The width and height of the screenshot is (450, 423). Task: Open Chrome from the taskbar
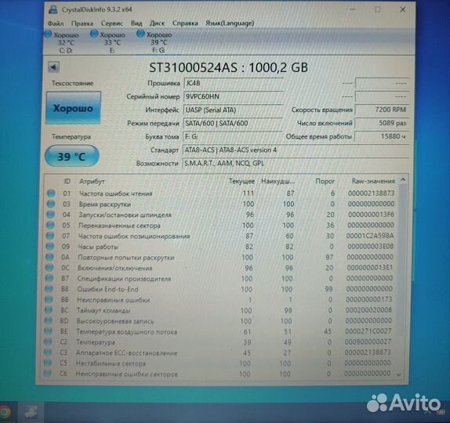(x=5, y=413)
